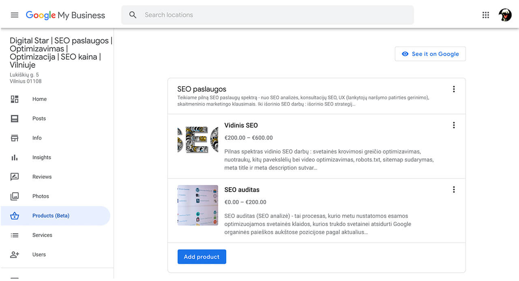Click the SEO paslaugos category description

[x=303, y=101]
